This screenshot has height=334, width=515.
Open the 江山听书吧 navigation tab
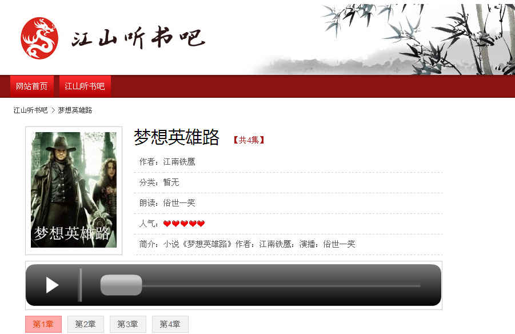click(x=85, y=86)
